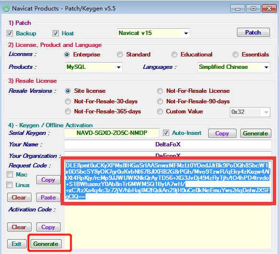Select the Custom Value radio button
Image resolution: width=279 pixels, height=254 pixels.
[x=160, y=111]
